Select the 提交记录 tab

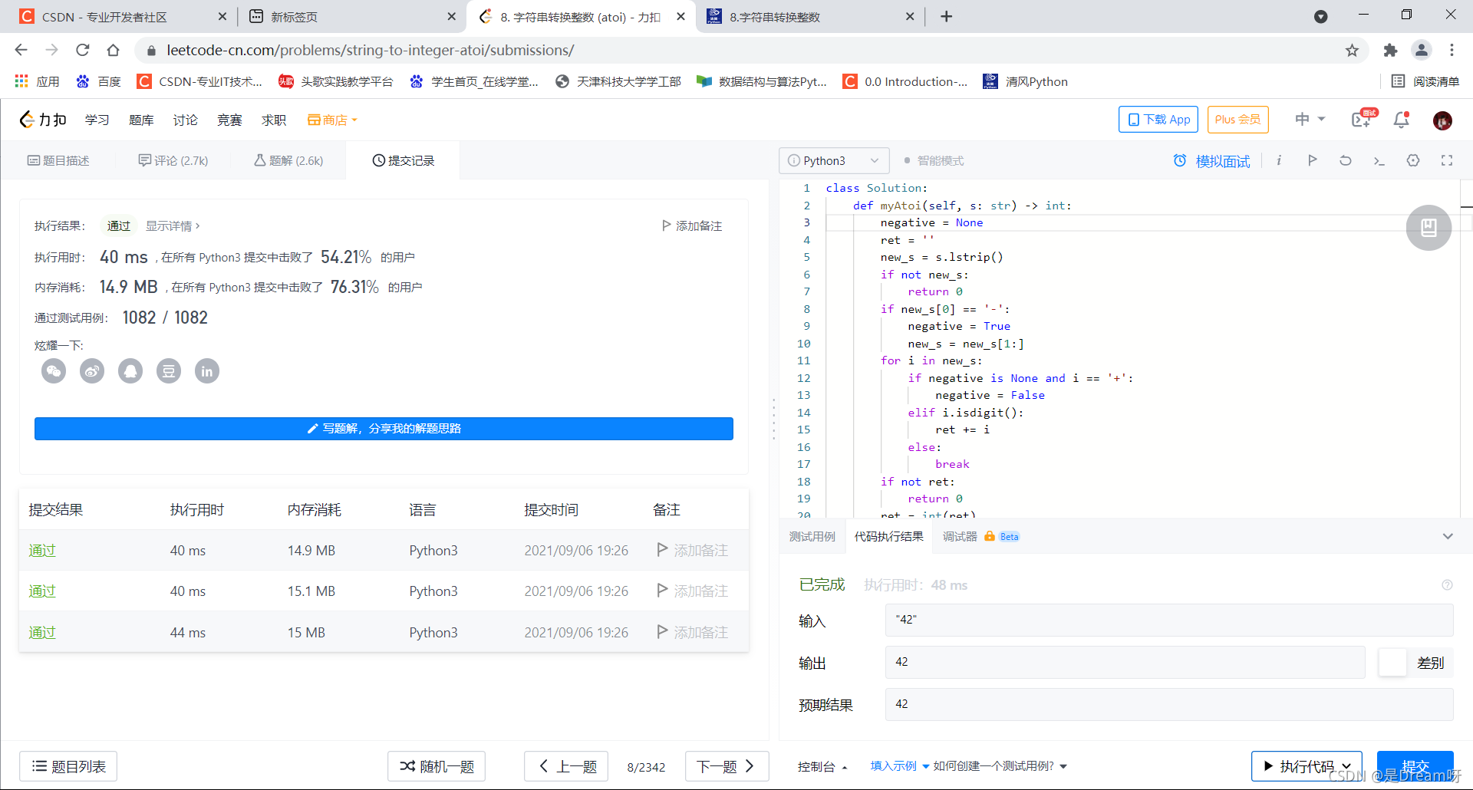[404, 160]
